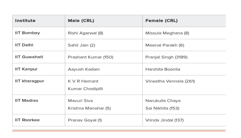Select the IIT Madras row label
Image resolution: width=241 pixels, height=138 pixels.
(27, 100)
